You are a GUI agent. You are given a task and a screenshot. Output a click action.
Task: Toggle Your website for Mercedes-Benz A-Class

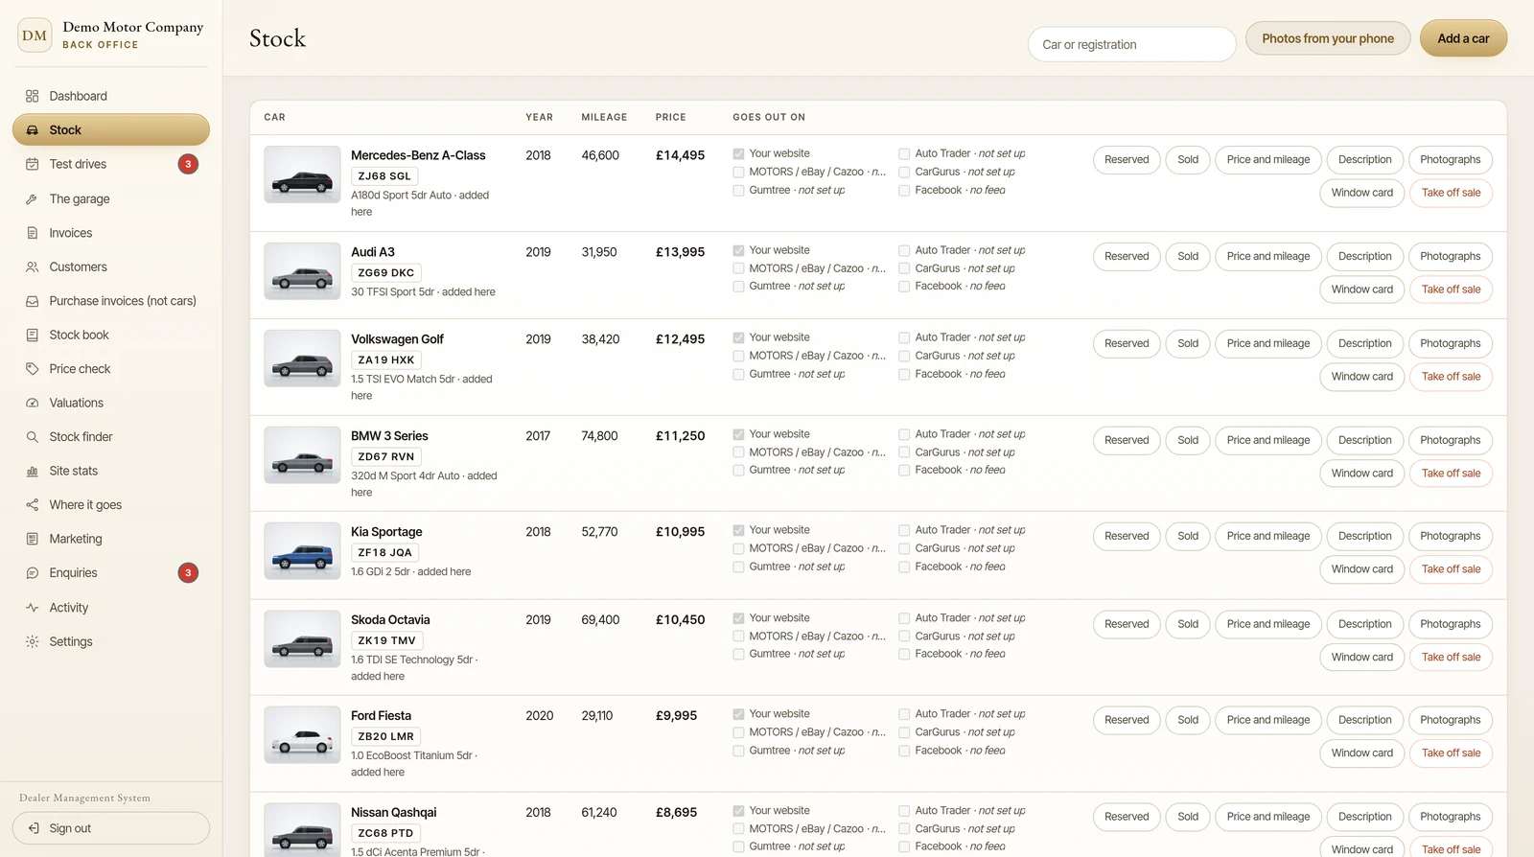pyautogui.click(x=738, y=154)
